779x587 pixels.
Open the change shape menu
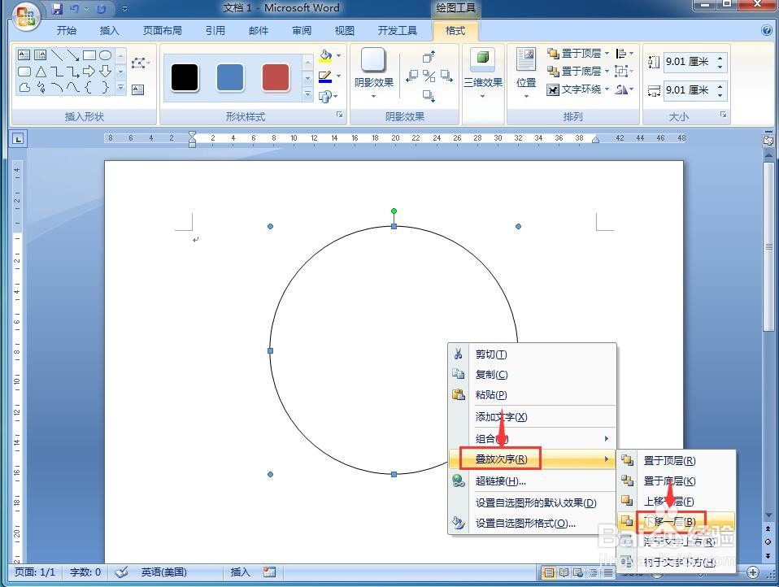pyautogui.click(x=328, y=97)
